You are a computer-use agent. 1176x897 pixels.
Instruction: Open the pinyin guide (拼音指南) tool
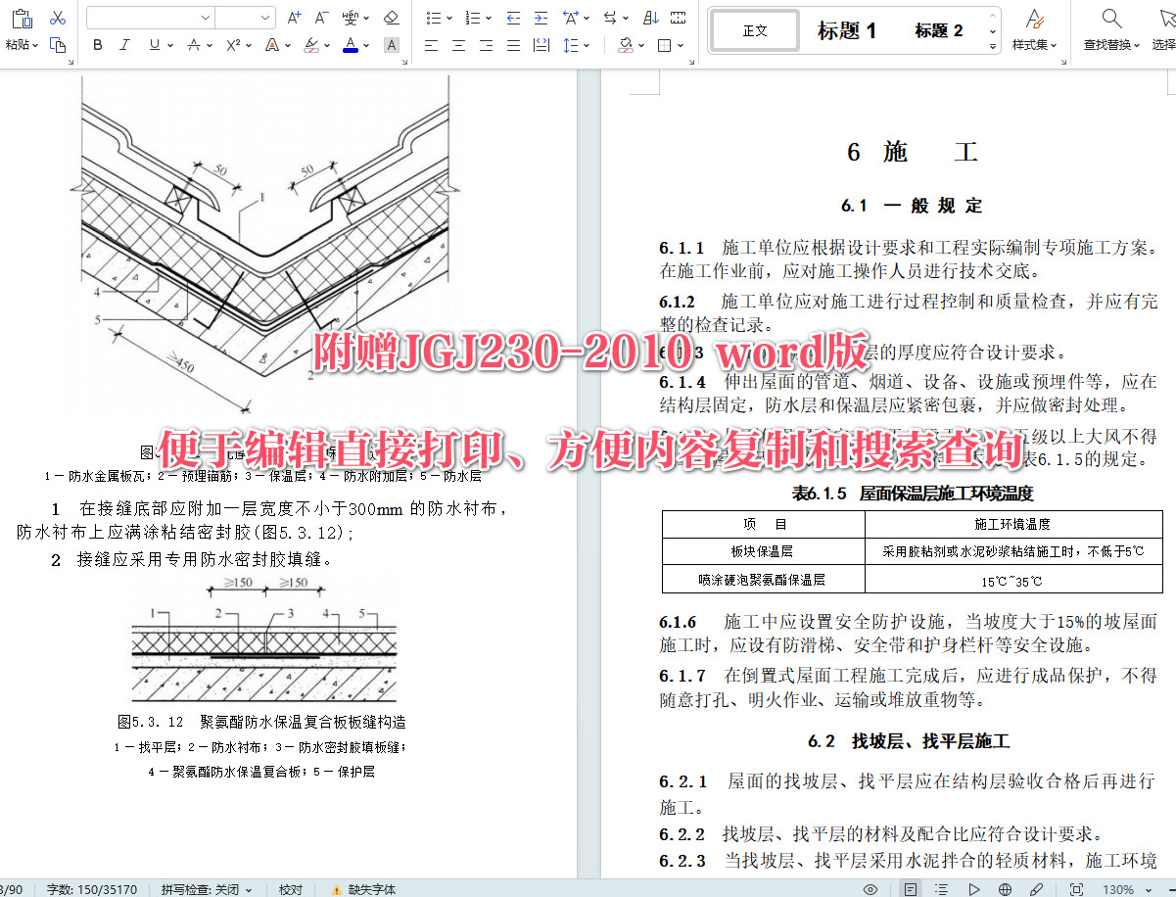coord(353,18)
